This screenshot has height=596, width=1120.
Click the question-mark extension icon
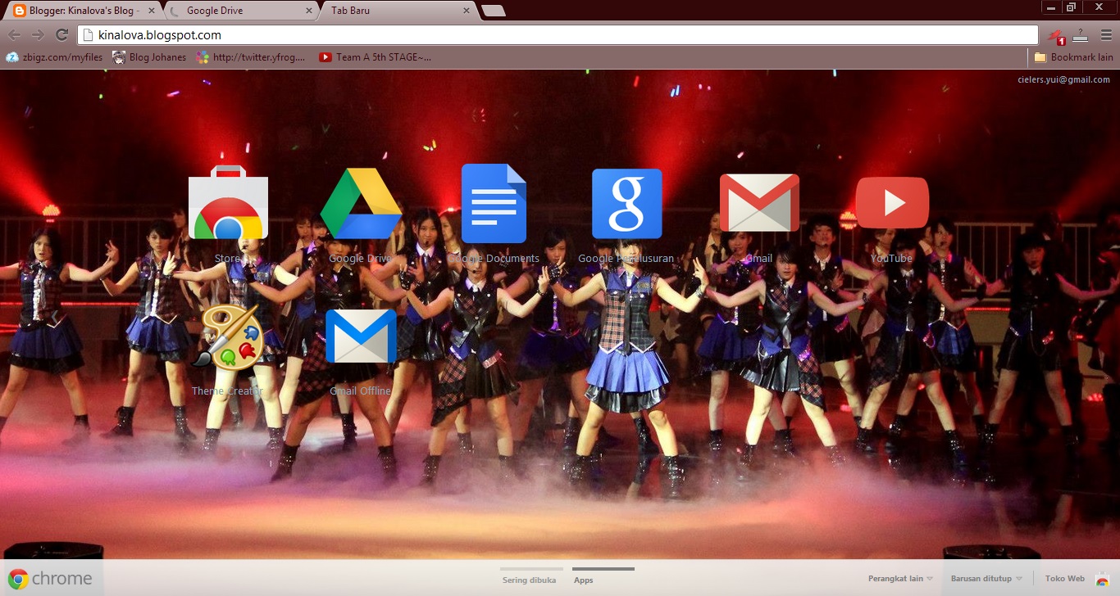click(1081, 34)
